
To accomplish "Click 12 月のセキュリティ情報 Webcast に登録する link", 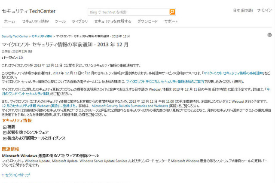I will click(40, 106).
